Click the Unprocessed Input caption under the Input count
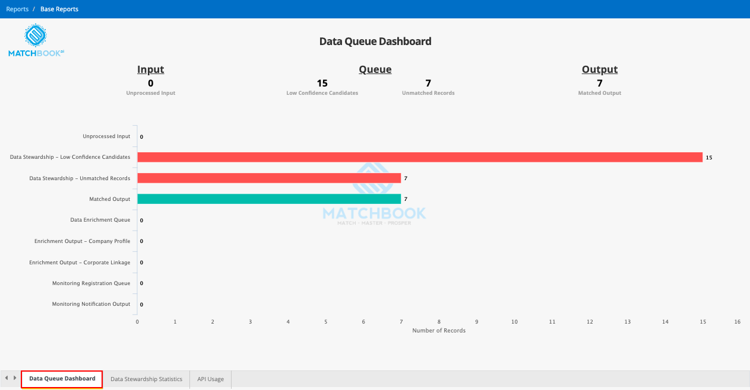The width and height of the screenshot is (750, 390). pos(151,93)
